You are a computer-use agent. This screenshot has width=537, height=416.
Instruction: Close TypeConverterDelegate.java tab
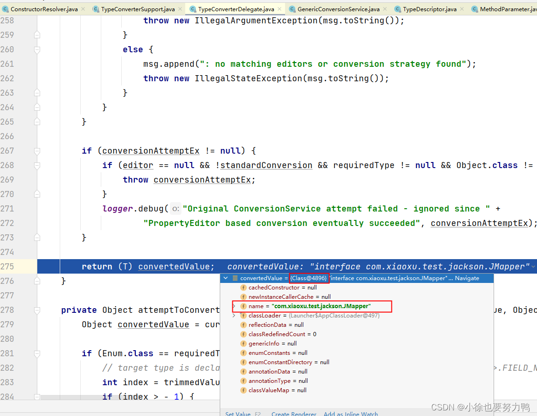tap(279, 9)
